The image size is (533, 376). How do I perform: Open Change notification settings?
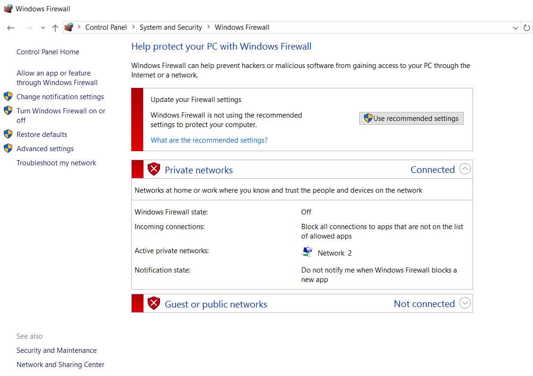(x=60, y=97)
